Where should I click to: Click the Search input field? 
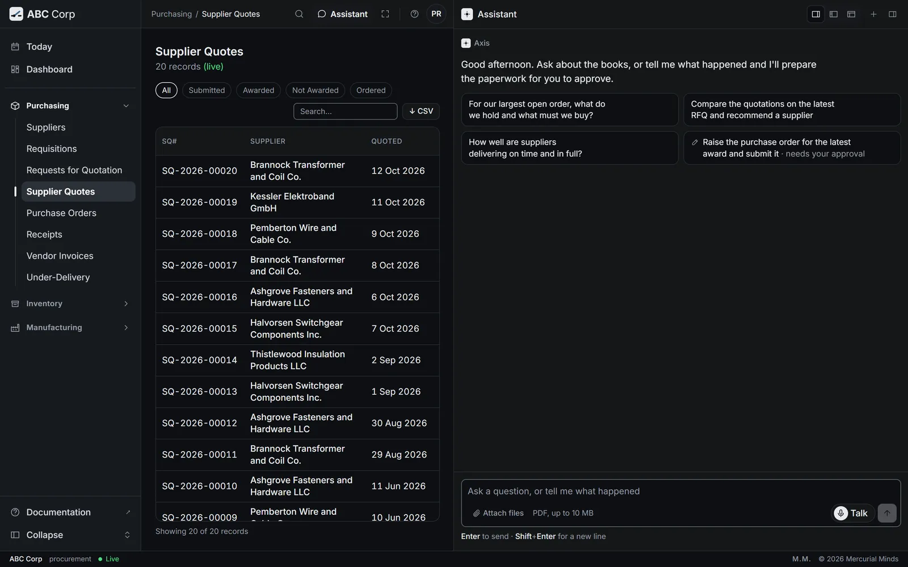coord(345,111)
